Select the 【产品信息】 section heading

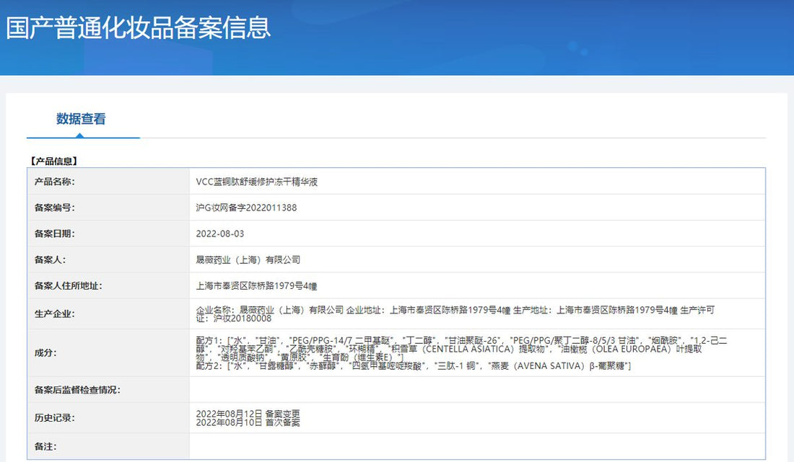coord(53,161)
